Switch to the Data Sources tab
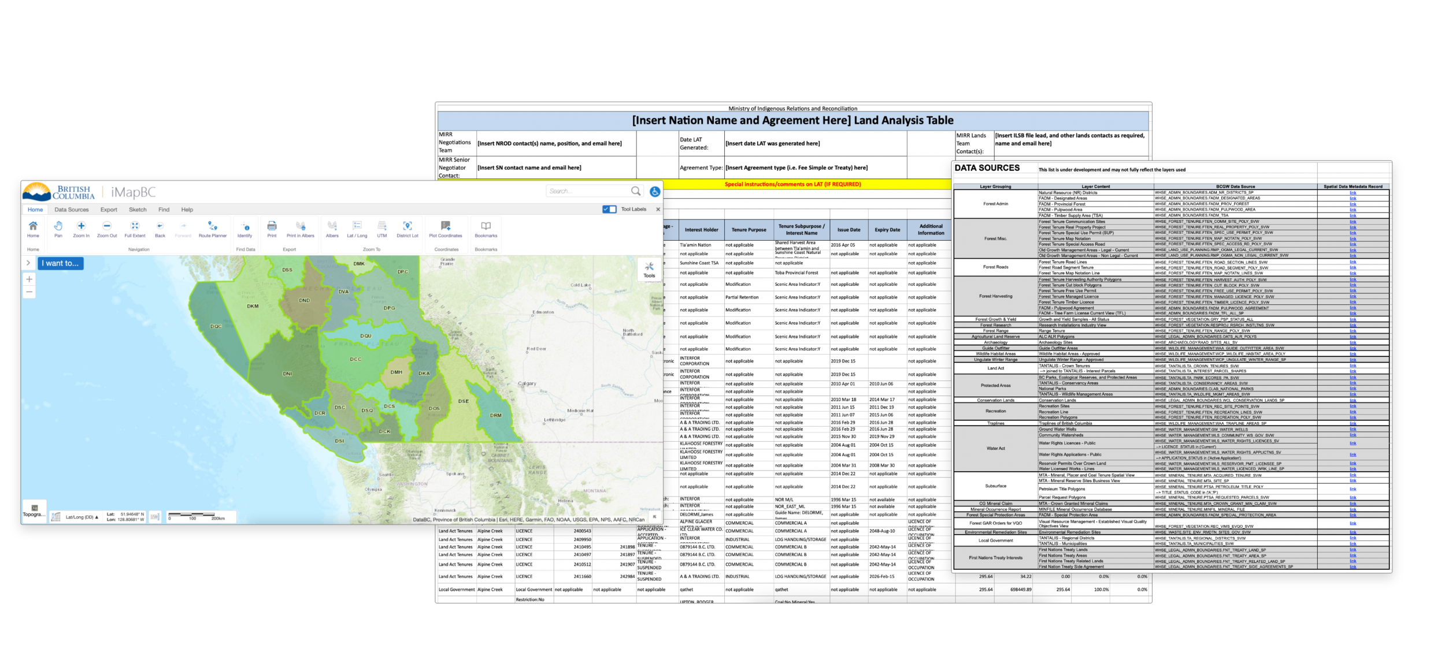The image size is (1445, 649). point(72,210)
